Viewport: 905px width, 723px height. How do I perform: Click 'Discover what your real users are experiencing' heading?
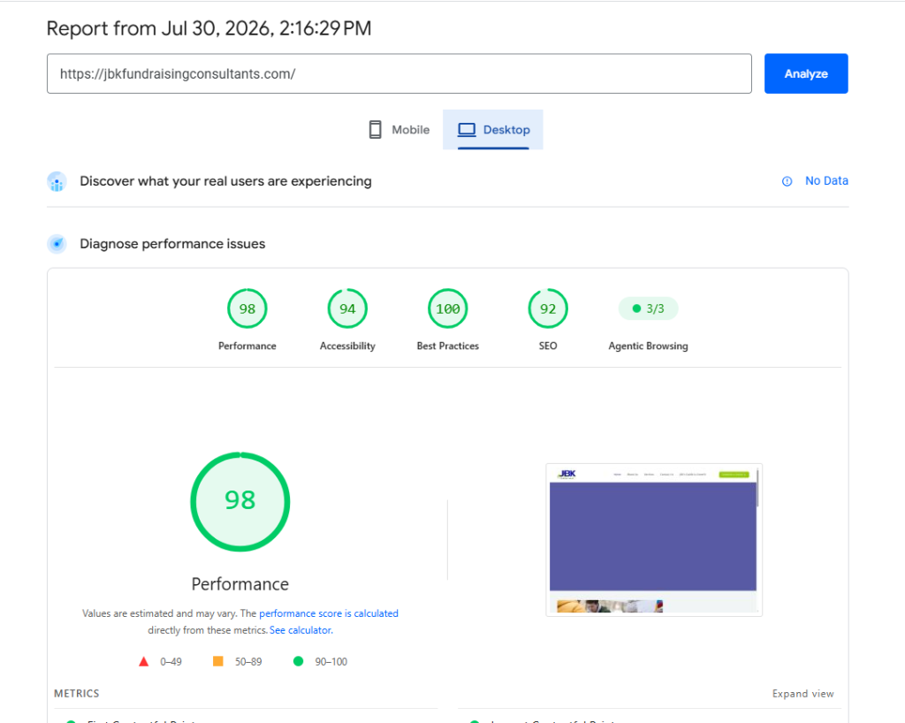click(x=225, y=181)
